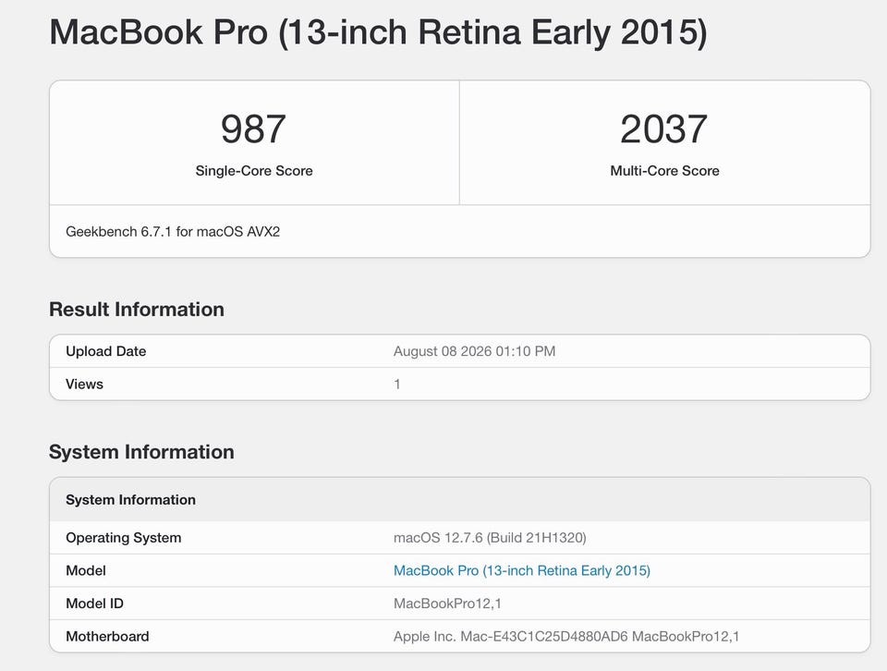The image size is (887, 671).
Task: Click the Views count value 1
Action: 397,384
